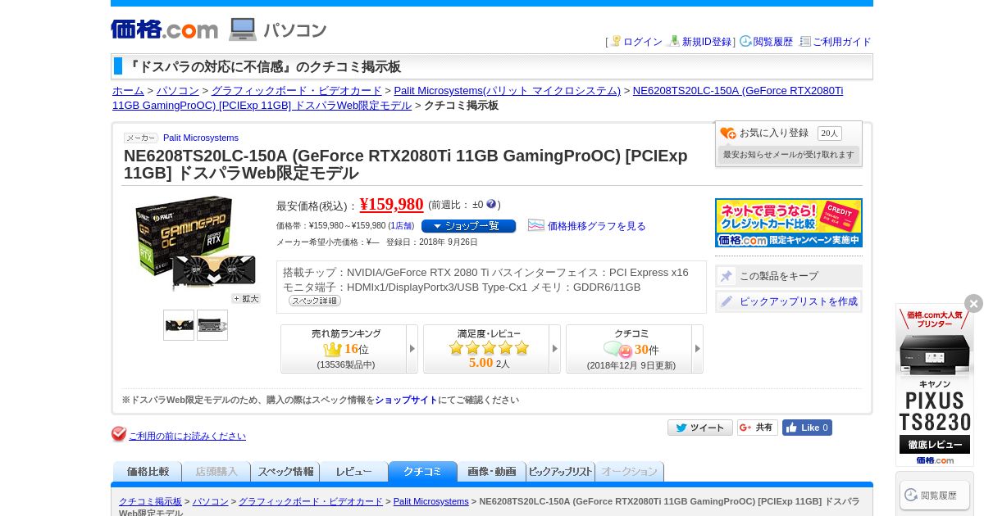Click the question mark help icon
This screenshot has height=516, width=984.
point(491,204)
